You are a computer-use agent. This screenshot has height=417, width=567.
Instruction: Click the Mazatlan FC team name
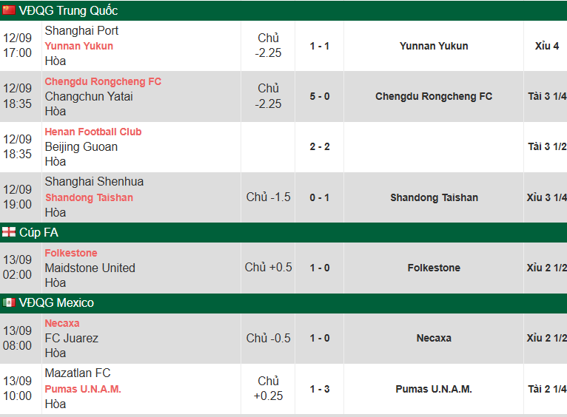[77, 373]
